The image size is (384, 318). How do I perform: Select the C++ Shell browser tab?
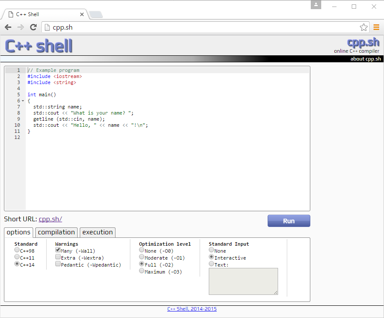45,14
